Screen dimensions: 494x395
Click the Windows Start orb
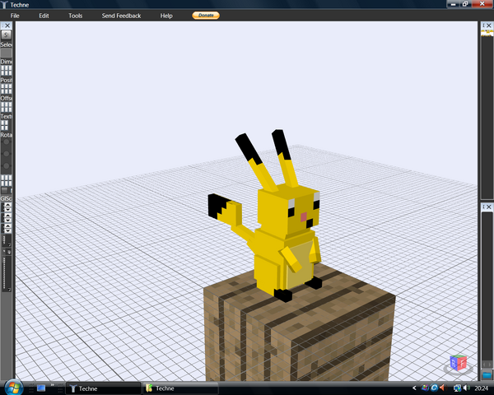pos(13,388)
